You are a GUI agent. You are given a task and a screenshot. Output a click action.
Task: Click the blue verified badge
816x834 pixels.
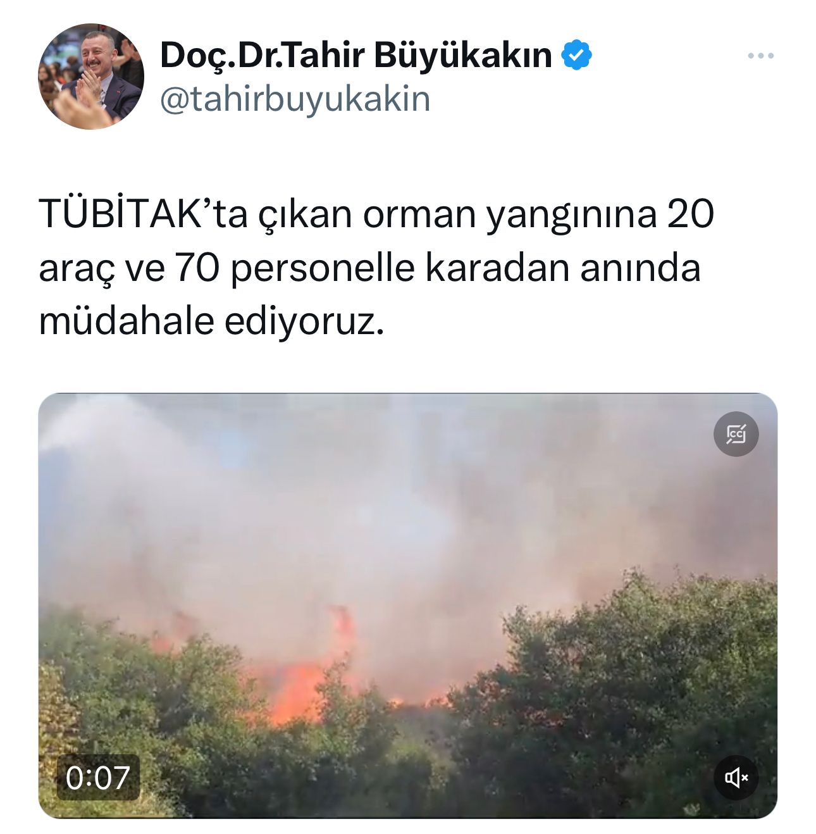(577, 54)
